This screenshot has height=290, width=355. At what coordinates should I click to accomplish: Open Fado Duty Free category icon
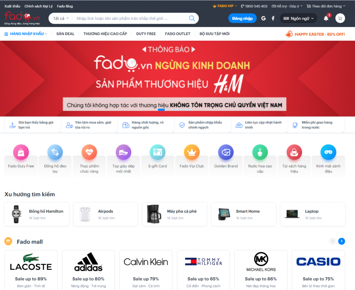[x=21, y=151]
